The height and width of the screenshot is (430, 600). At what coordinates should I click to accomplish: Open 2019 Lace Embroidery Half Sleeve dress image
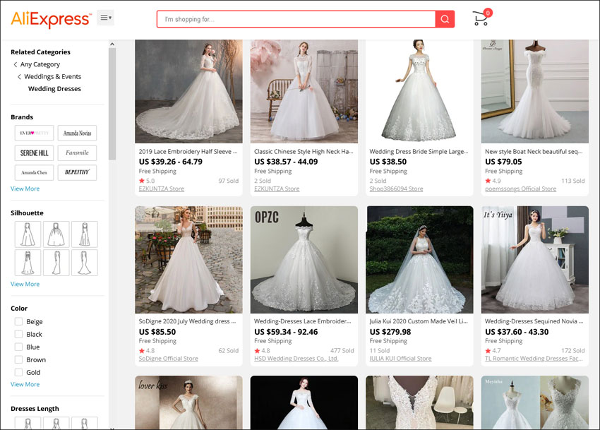pos(188,91)
